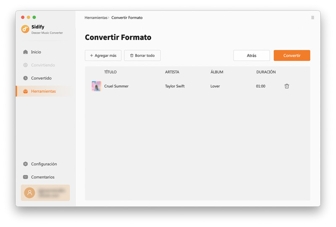Start conversion with Convertir button
The image size is (336, 227).
[292, 55]
